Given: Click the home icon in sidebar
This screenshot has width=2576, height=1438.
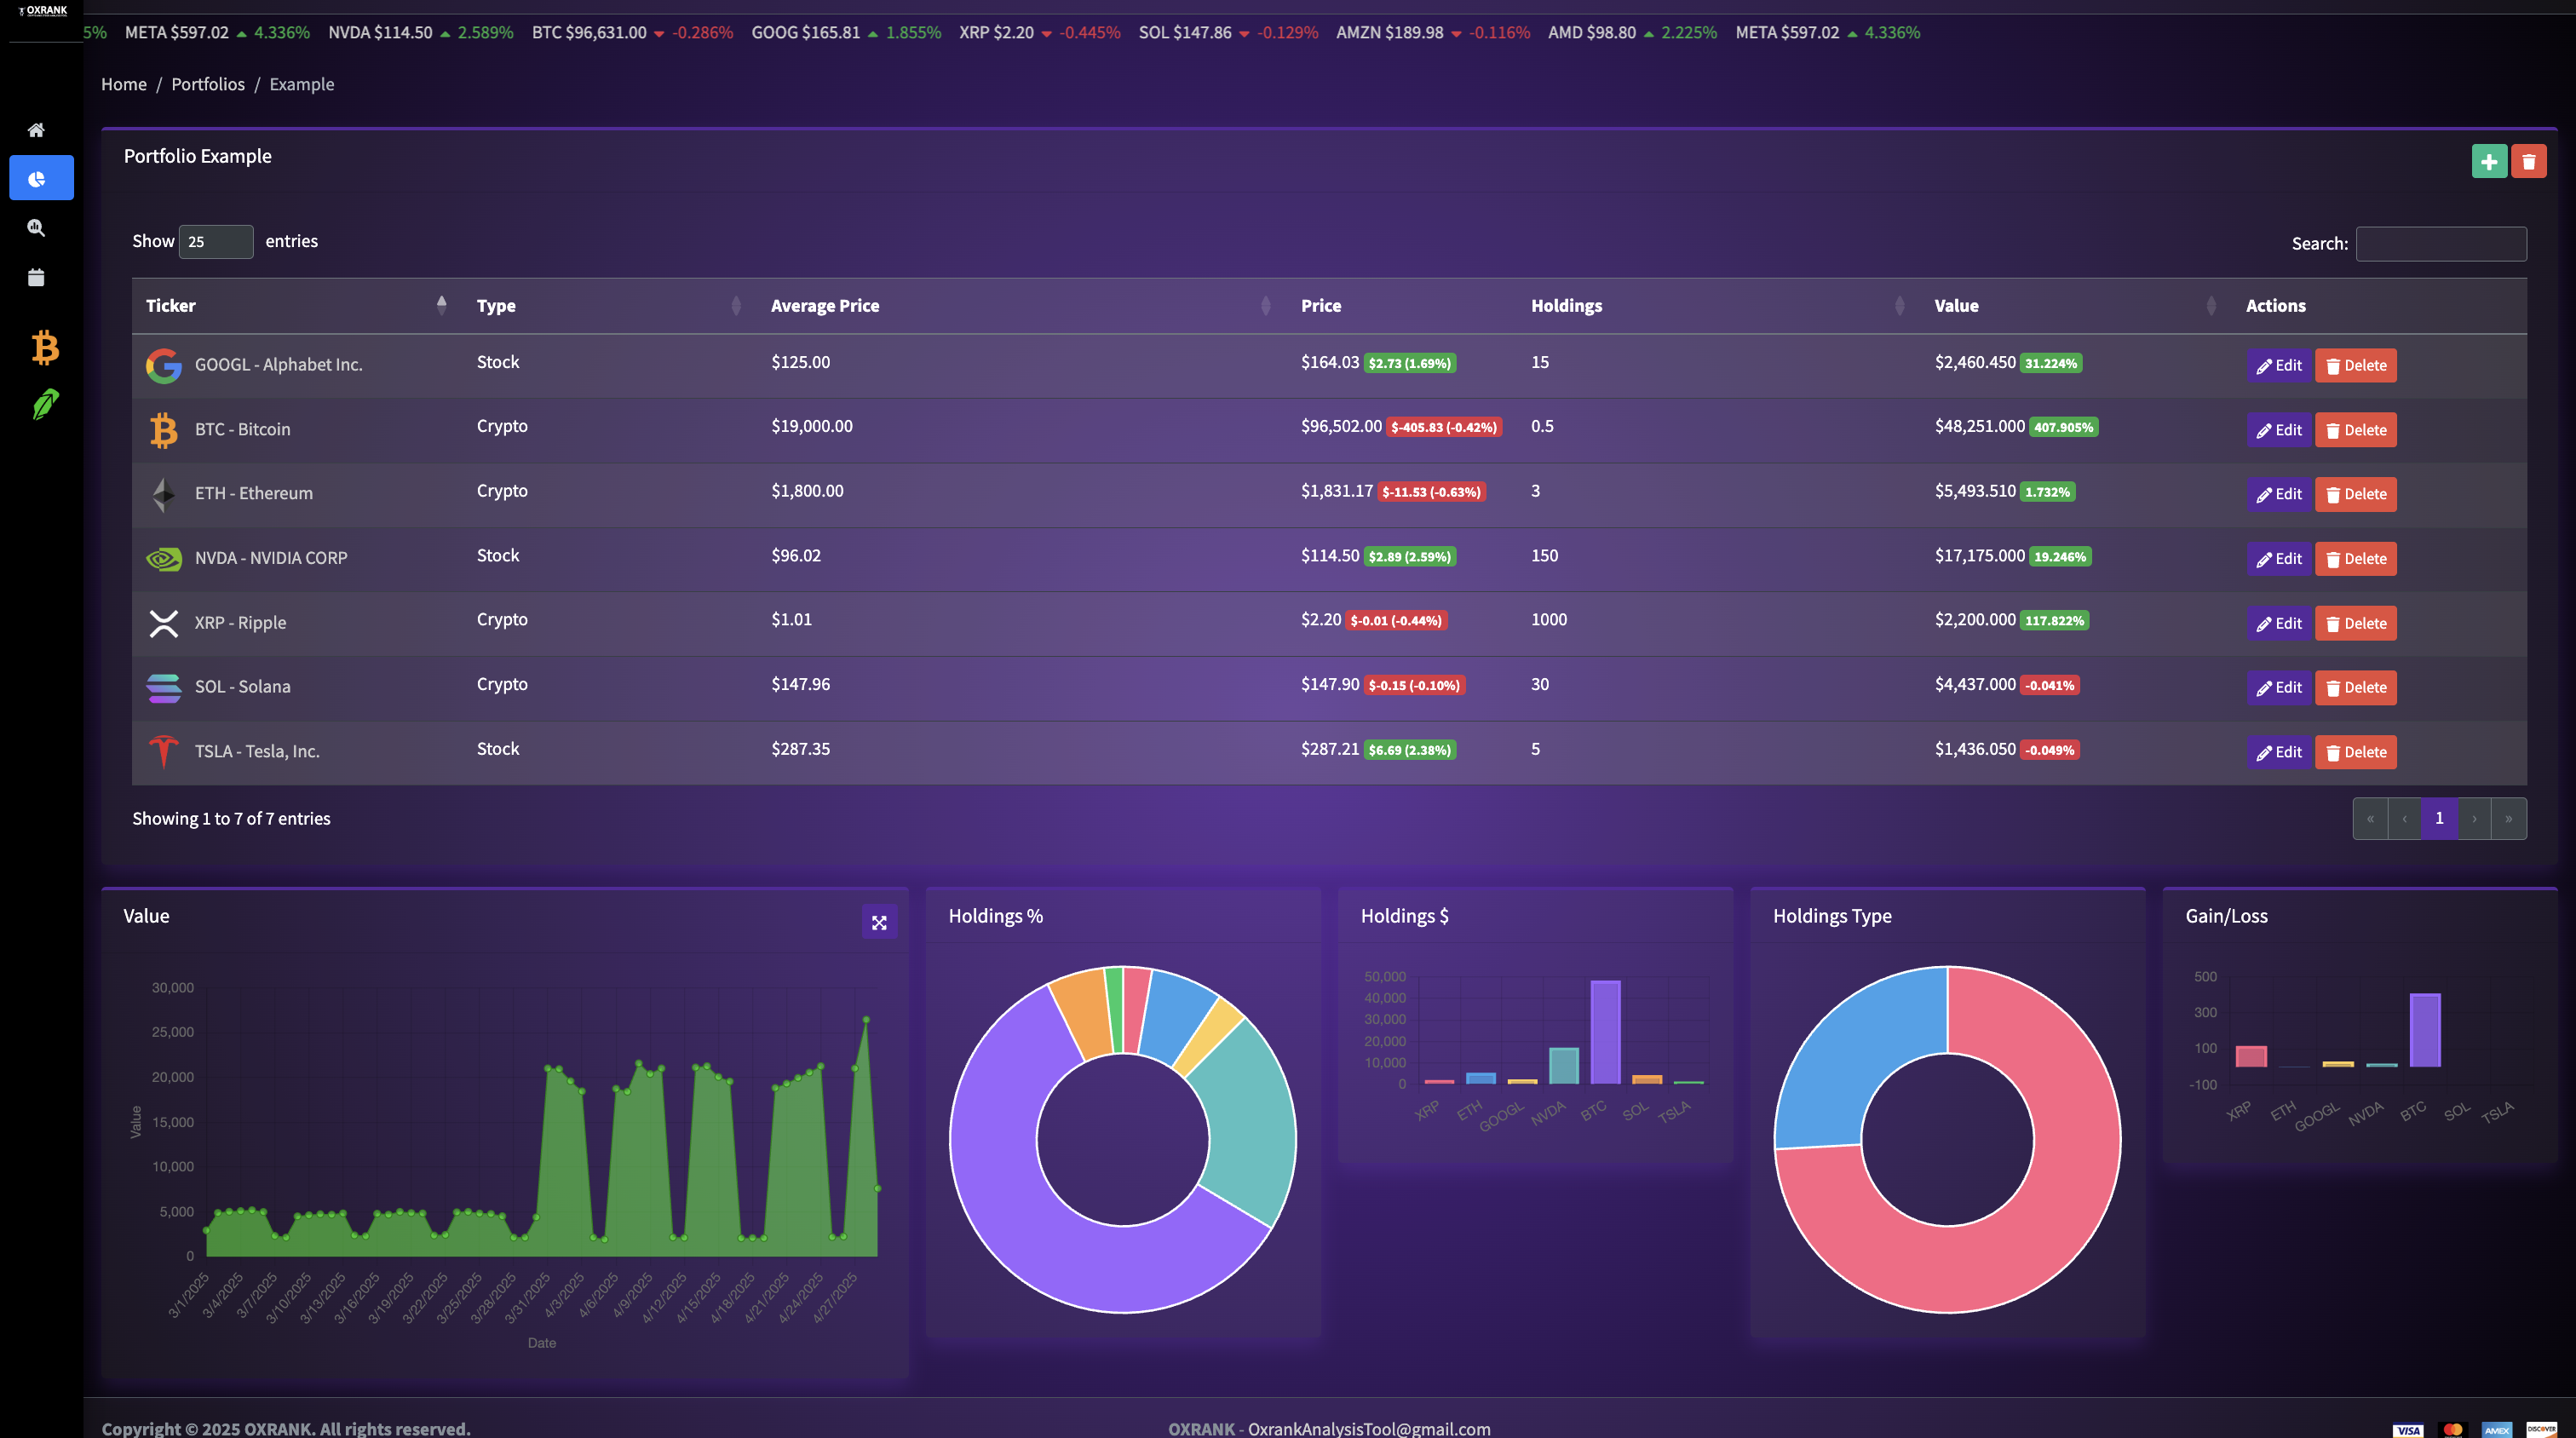Looking at the screenshot, I should click(36, 130).
